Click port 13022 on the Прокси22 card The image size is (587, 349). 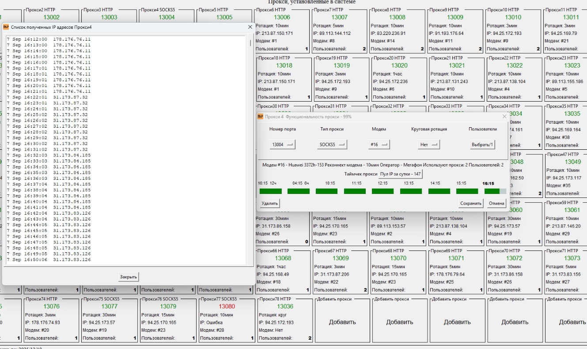coord(515,65)
